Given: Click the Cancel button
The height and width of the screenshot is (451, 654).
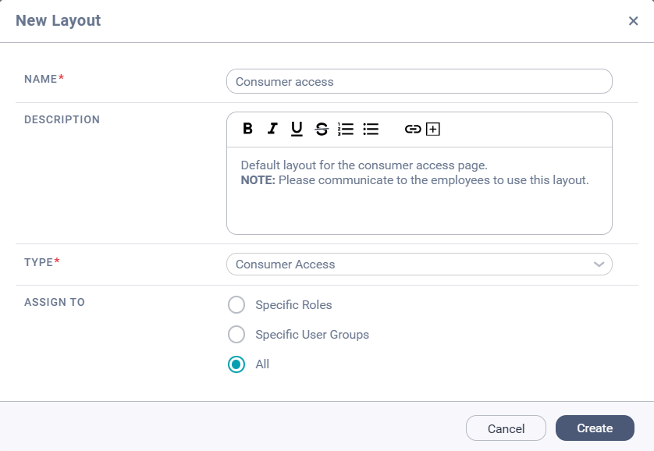Looking at the screenshot, I should point(506,428).
